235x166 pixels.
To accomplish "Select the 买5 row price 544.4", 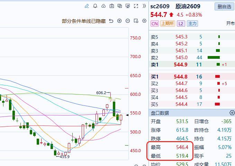I will pyautogui.click(x=181, y=104).
